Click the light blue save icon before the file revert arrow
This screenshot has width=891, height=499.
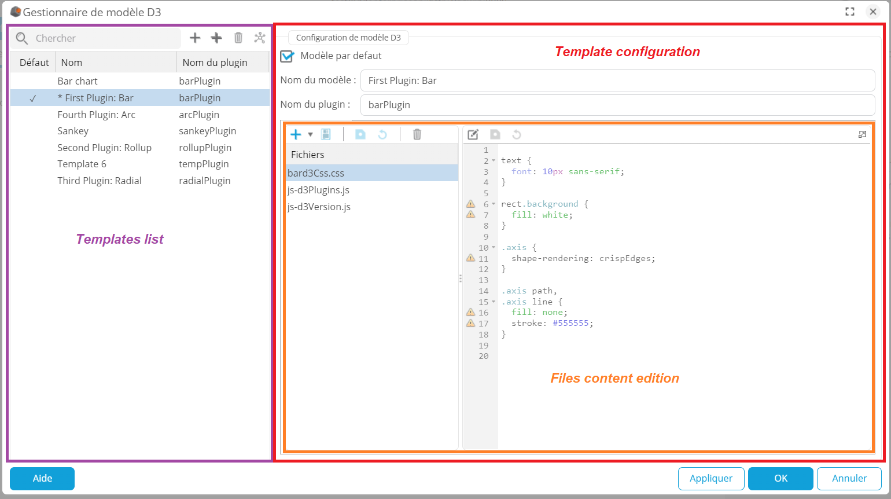pyautogui.click(x=360, y=134)
